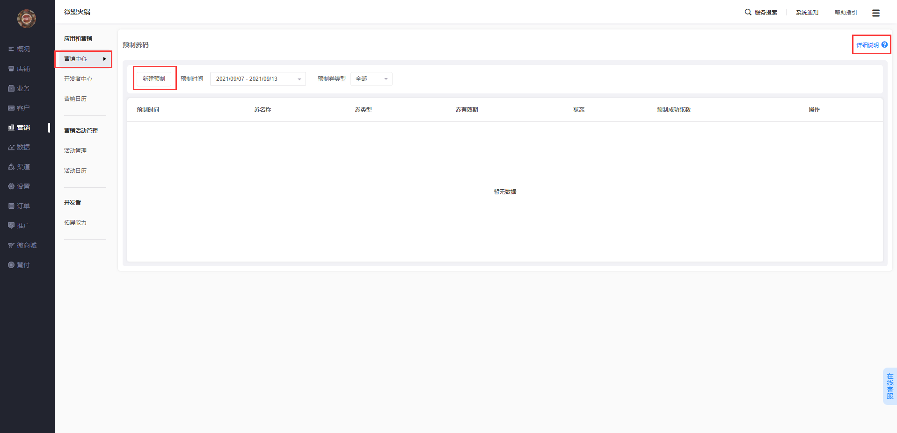The width and height of the screenshot is (897, 433).
Task: Go to 拓展能力 menu item
Action: [75, 223]
